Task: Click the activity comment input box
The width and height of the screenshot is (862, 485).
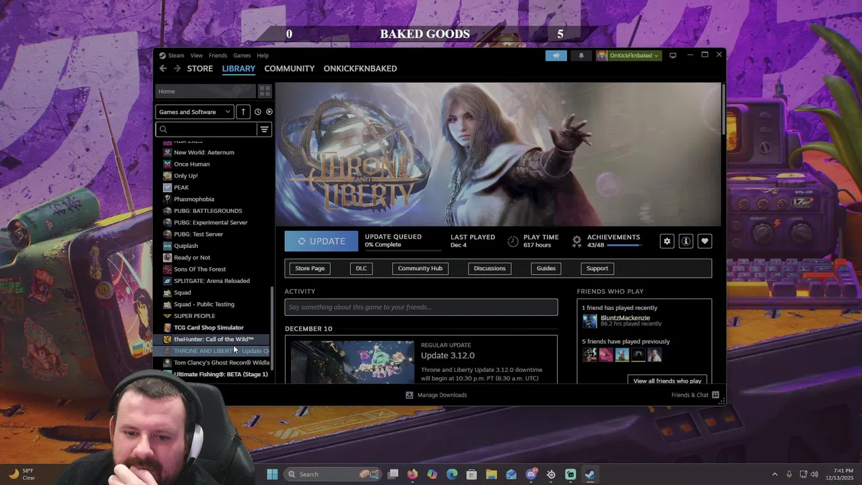Action: click(x=422, y=307)
